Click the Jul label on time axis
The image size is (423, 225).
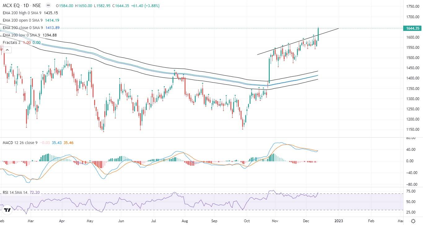tap(154, 221)
